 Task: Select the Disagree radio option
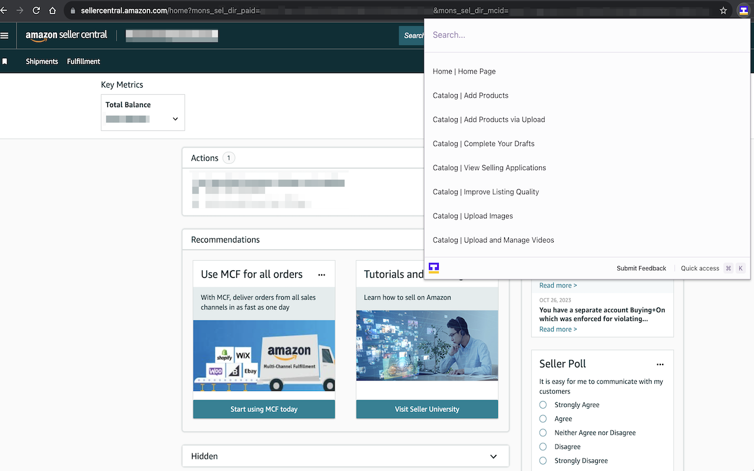pyautogui.click(x=543, y=447)
